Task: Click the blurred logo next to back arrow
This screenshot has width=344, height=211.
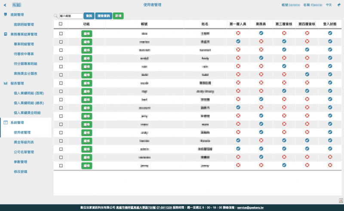Action: point(16,5)
